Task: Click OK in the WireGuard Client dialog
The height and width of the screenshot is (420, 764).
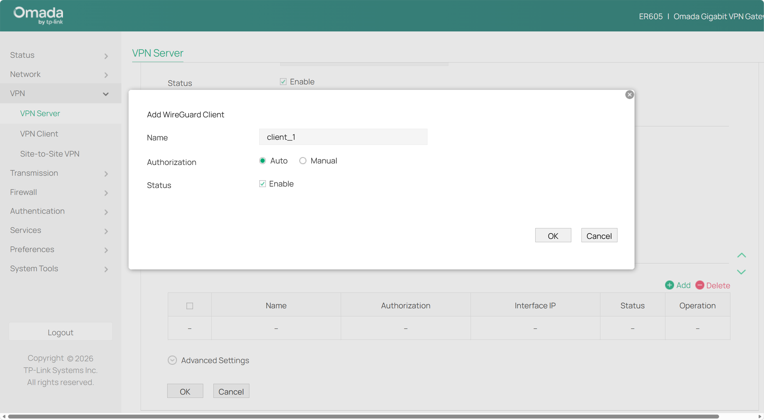Action: [x=553, y=235]
